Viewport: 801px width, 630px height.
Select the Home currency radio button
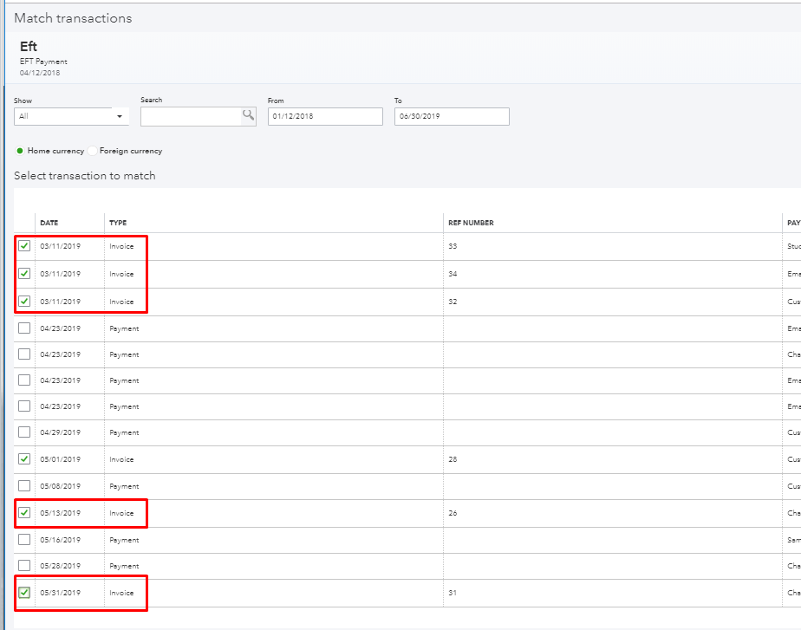click(20, 151)
